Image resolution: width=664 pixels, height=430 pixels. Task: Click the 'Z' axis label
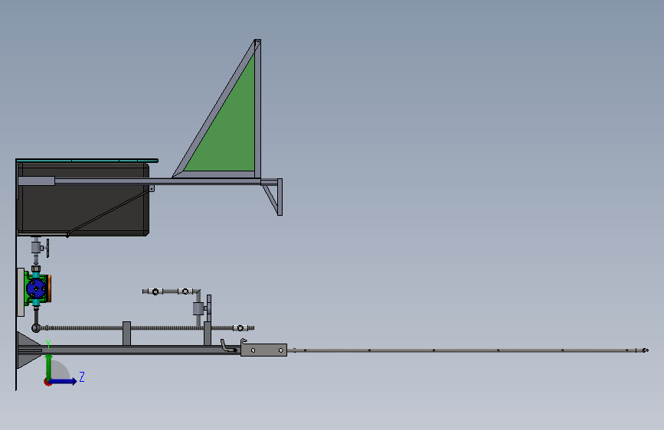82,376
